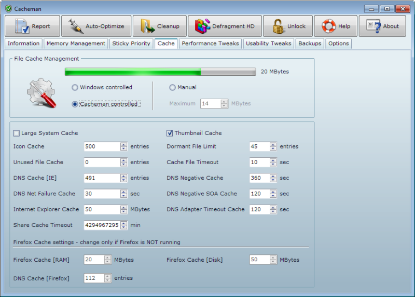415x297 pixels.
Task: Click Dormant File Limit spinner arrows
Action: pos(273,146)
